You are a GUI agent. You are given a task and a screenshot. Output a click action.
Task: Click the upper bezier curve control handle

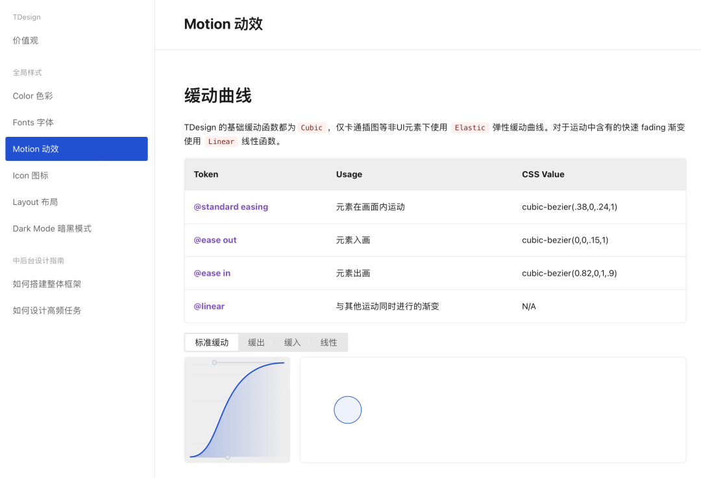pos(214,363)
